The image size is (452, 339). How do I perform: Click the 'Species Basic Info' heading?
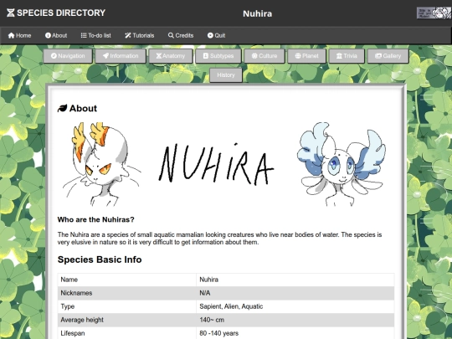coord(100,259)
